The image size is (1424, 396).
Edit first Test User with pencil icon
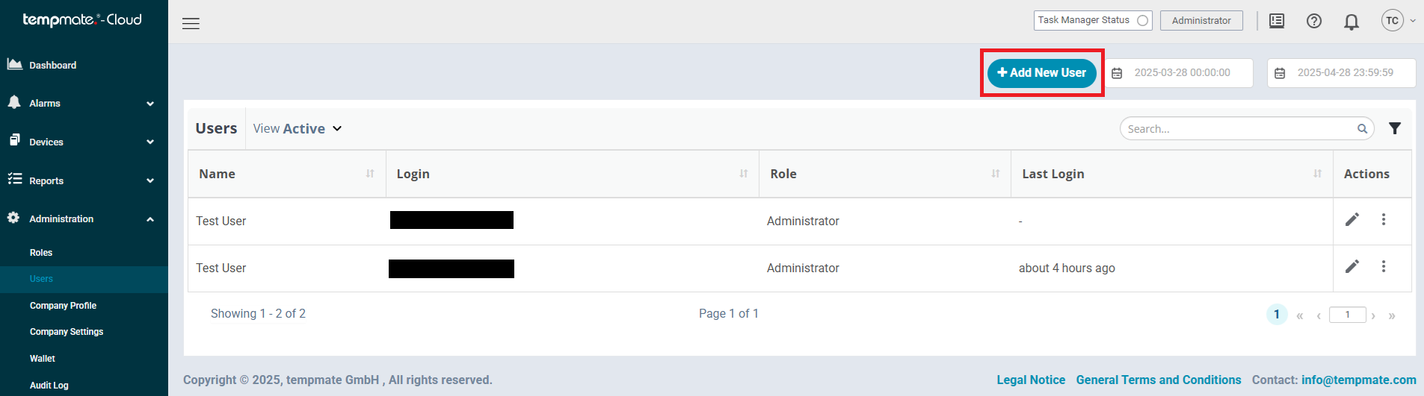click(x=1351, y=219)
